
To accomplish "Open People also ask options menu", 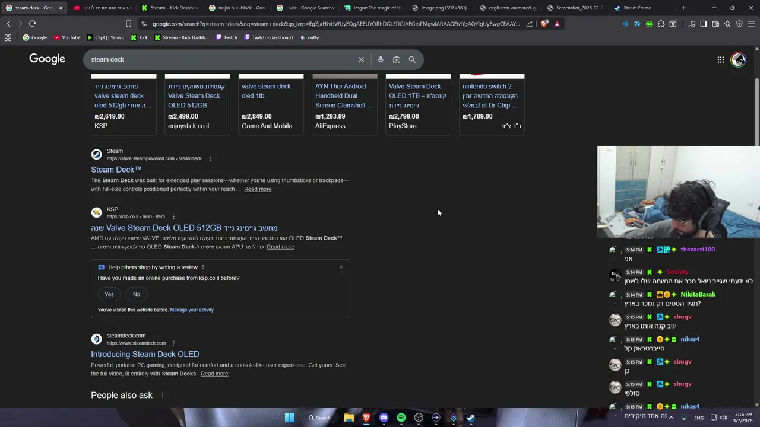I will click(162, 396).
